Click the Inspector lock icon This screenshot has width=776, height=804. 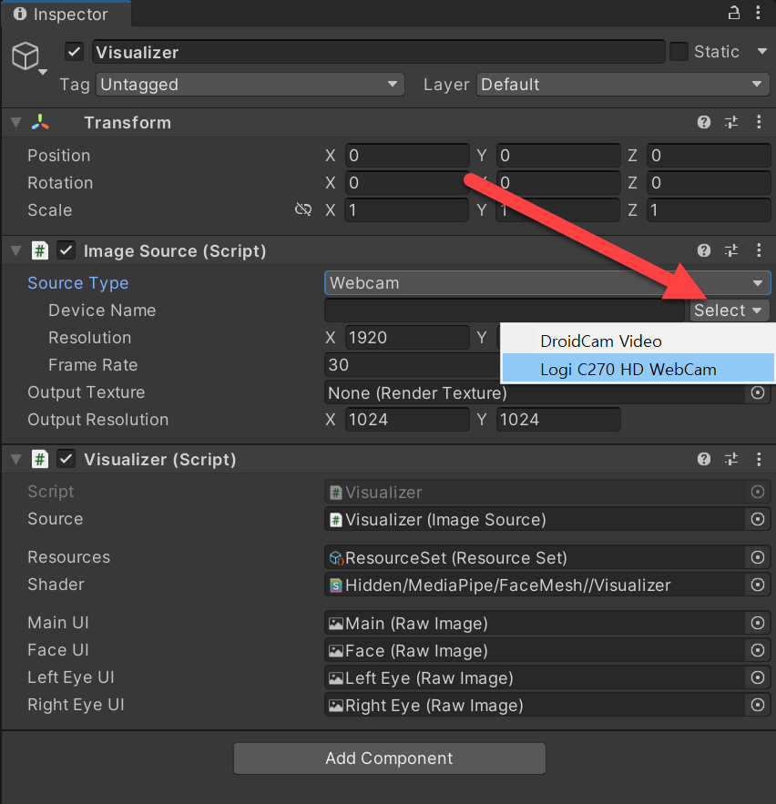coord(734,13)
